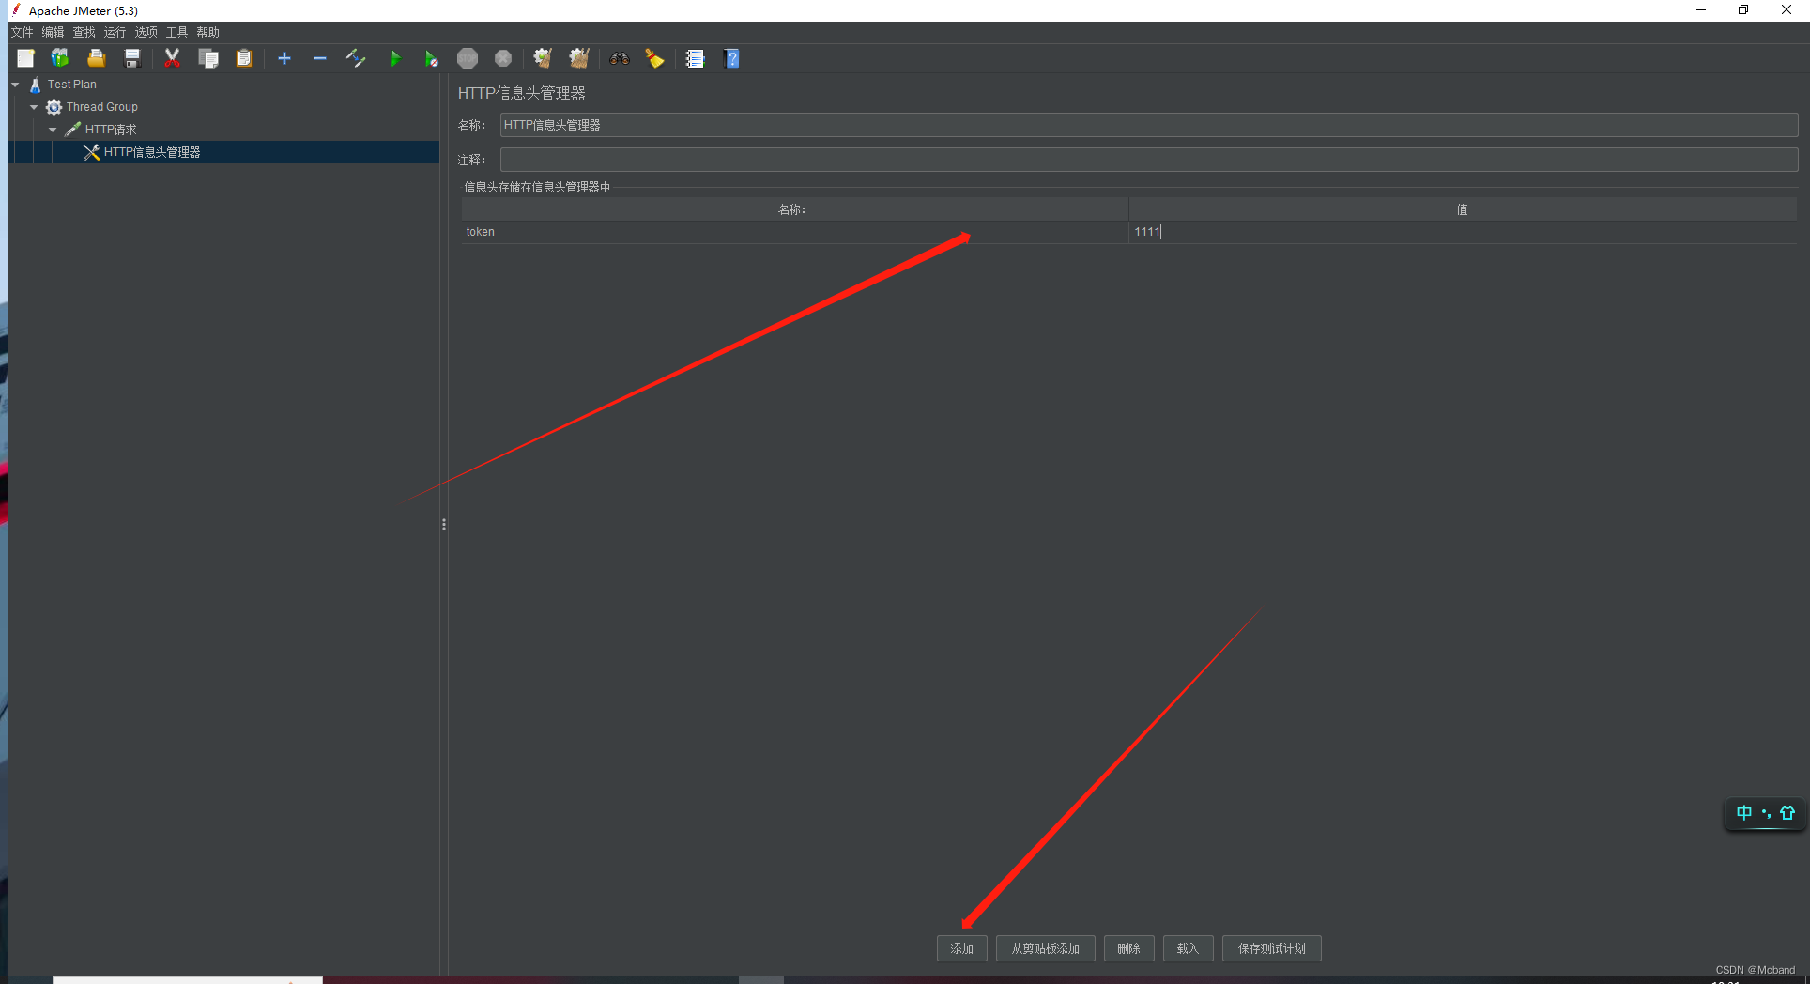Select HTTP请求 label in tree

pyautogui.click(x=111, y=130)
